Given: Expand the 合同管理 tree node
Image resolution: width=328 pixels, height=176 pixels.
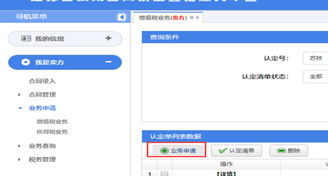Looking at the screenshot, I should point(20,95).
